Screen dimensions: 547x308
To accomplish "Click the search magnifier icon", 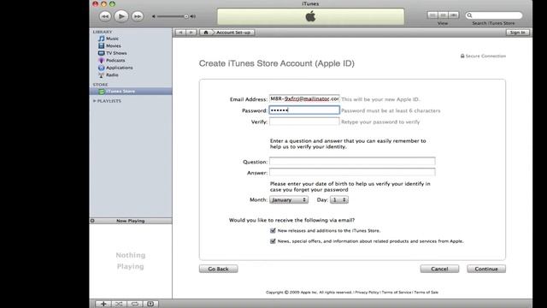I will (x=469, y=15).
